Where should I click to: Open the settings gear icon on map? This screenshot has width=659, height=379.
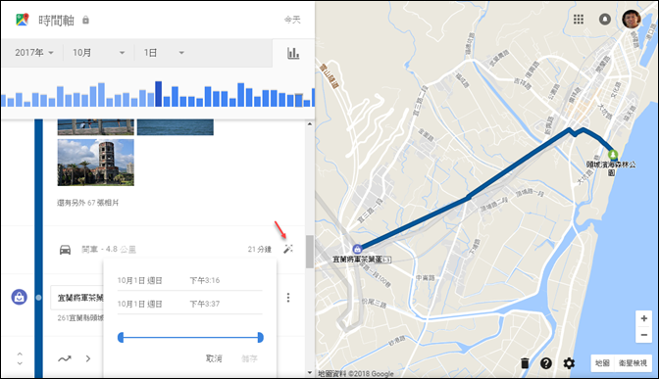pos(569,363)
